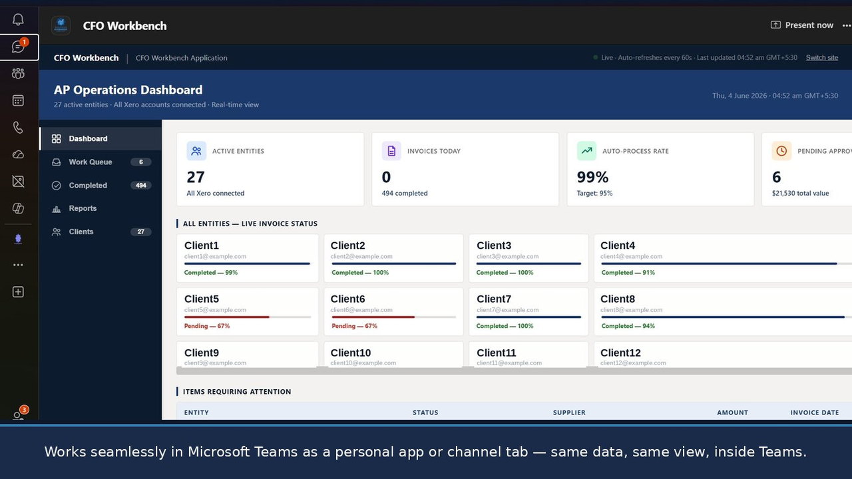The width and height of the screenshot is (852, 479).
Task: Go to Reports in the sidebar
Action: pyautogui.click(x=101, y=208)
